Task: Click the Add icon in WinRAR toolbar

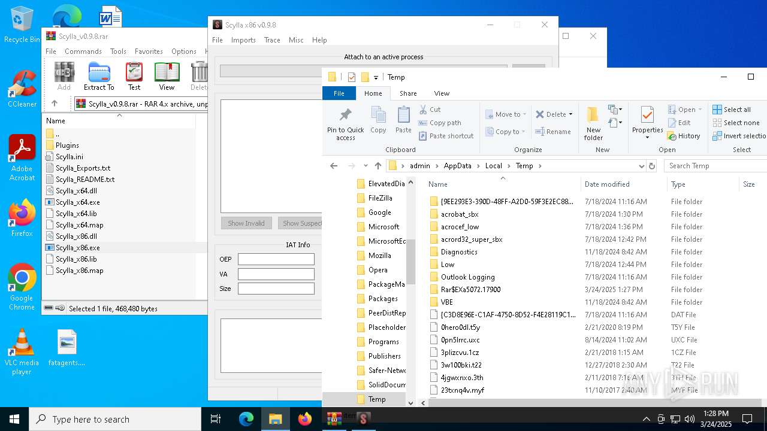Action: [64, 77]
